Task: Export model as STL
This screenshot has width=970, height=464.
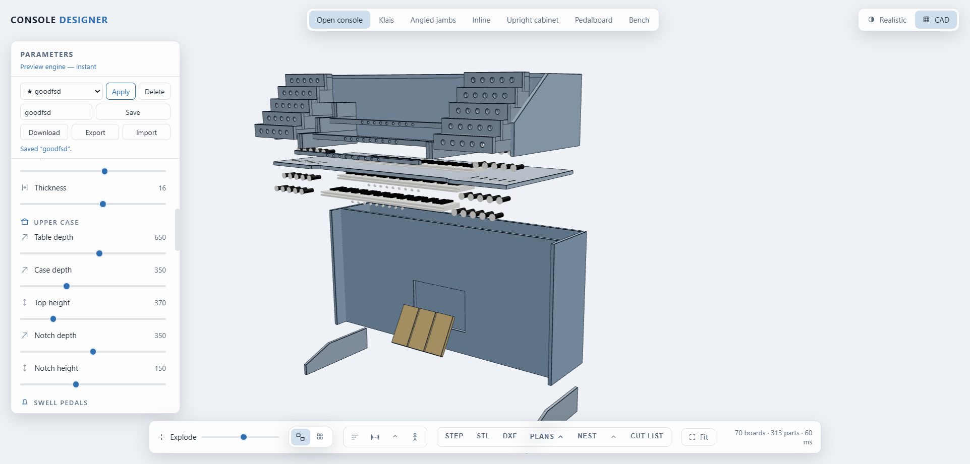Action: [483, 436]
